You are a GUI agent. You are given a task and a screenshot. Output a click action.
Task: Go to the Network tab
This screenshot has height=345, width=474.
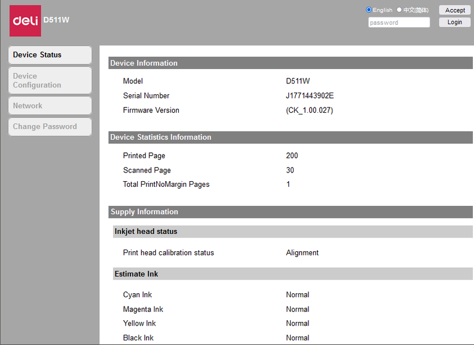pos(50,106)
